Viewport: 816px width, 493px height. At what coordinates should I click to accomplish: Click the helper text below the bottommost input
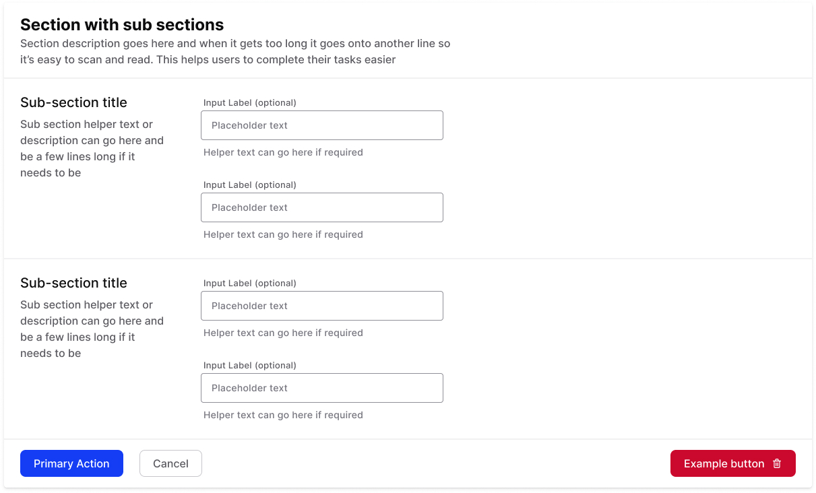(283, 415)
